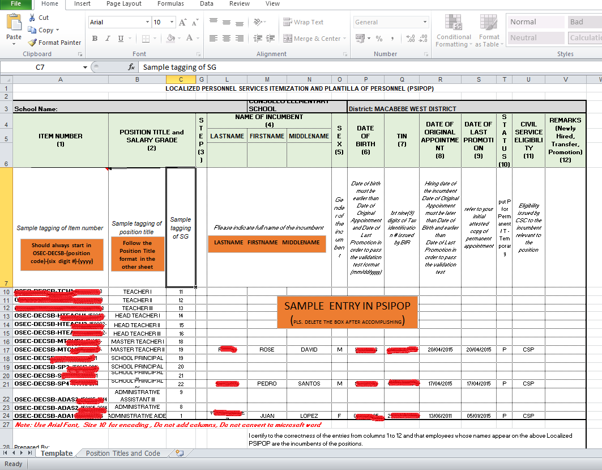Viewport: 602px width, 470px height.
Task: Open Font dialog launcher
Action: pyautogui.click(x=198, y=54)
